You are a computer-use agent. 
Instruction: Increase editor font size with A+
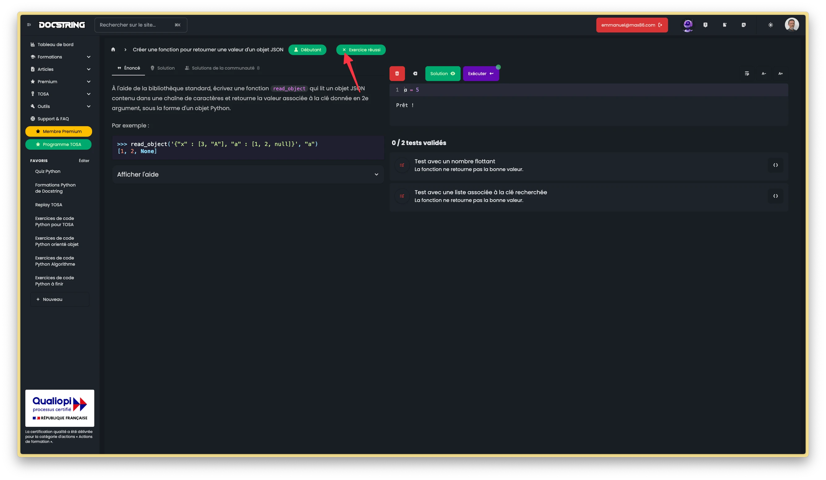coord(781,73)
